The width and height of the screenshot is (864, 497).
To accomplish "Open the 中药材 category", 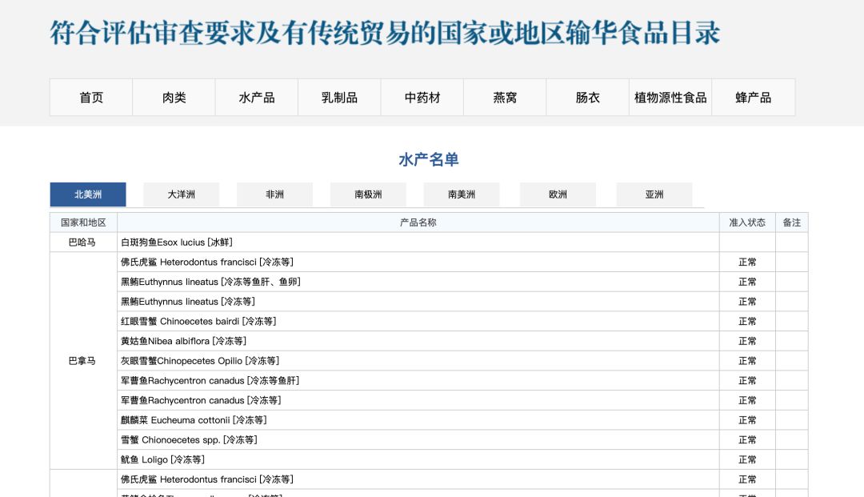I will coord(422,98).
